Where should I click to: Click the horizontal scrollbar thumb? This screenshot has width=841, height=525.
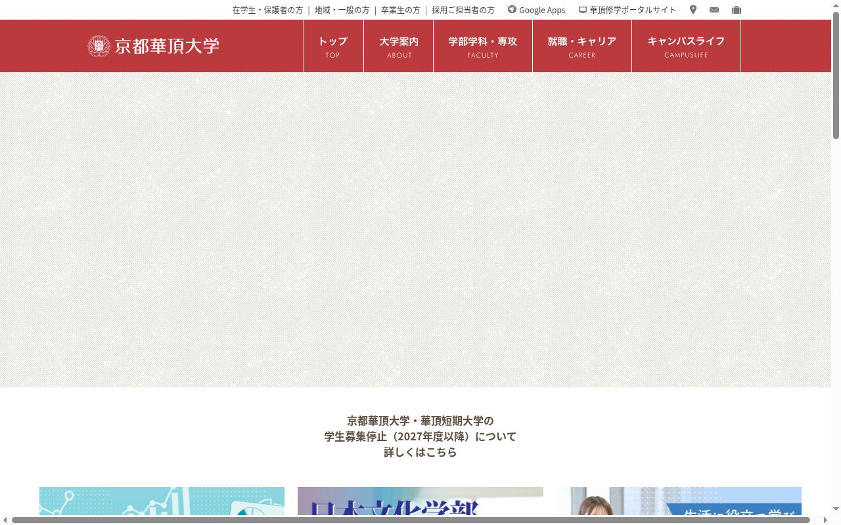click(x=411, y=520)
